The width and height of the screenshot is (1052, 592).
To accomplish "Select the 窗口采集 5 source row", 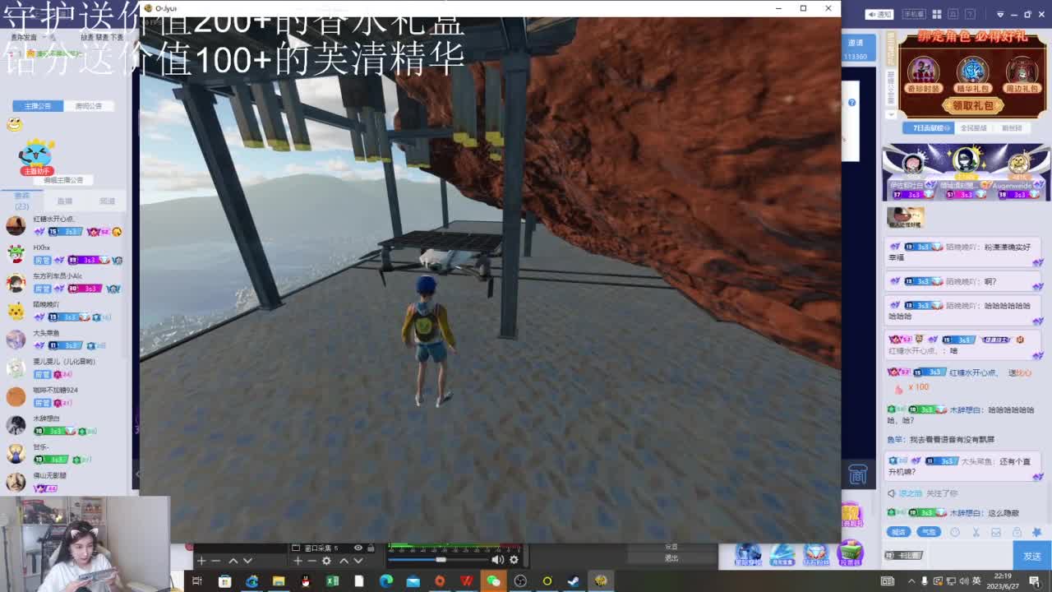I will click(x=333, y=548).
